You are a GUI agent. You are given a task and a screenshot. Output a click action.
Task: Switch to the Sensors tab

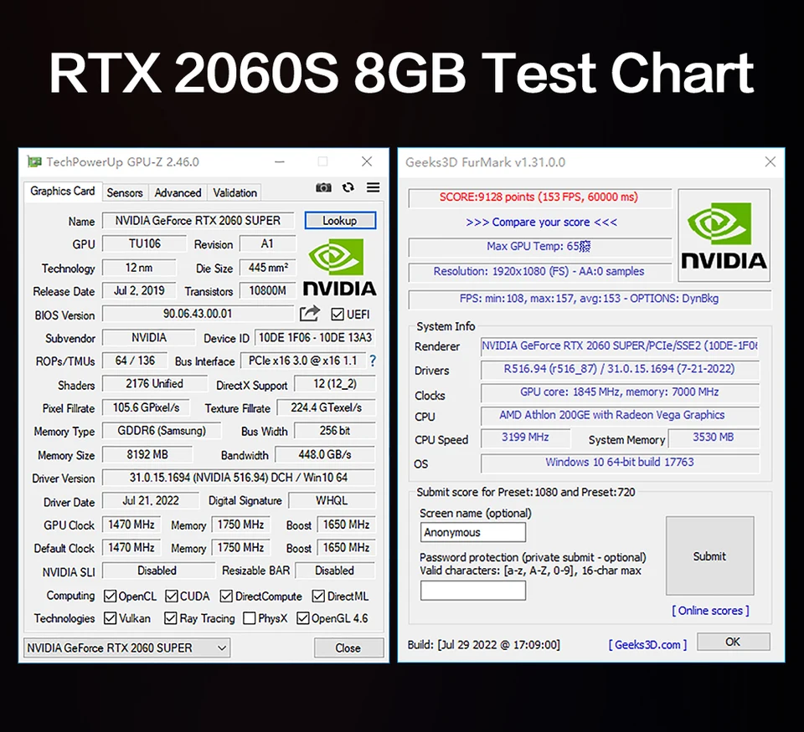125,192
